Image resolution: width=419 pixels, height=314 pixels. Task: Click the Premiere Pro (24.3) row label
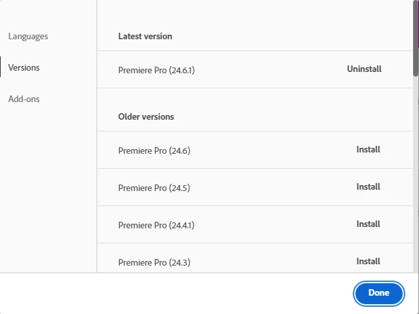click(154, 262)
